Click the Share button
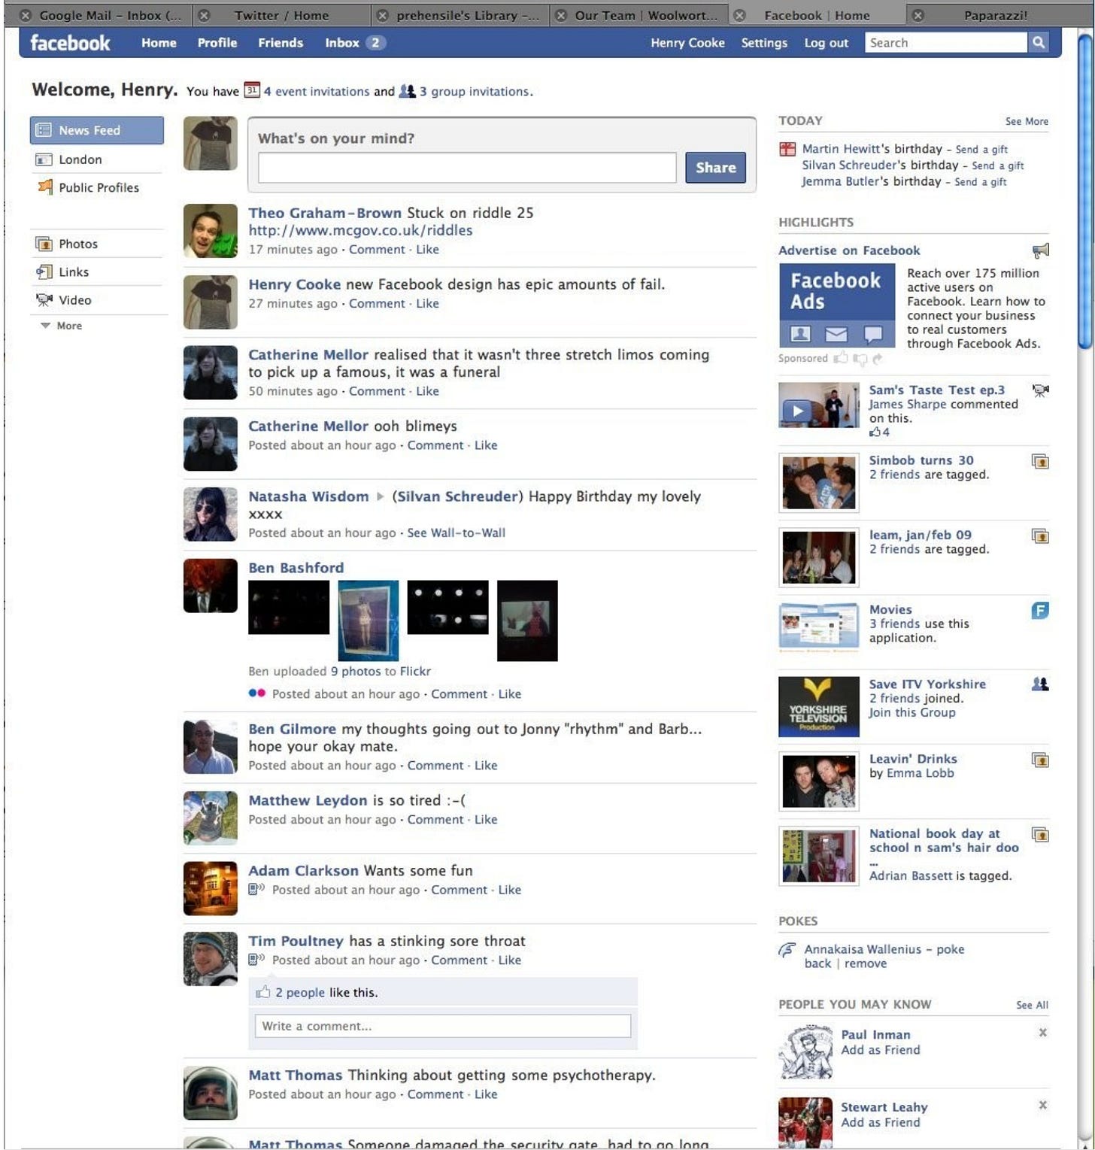 [715, 168]
